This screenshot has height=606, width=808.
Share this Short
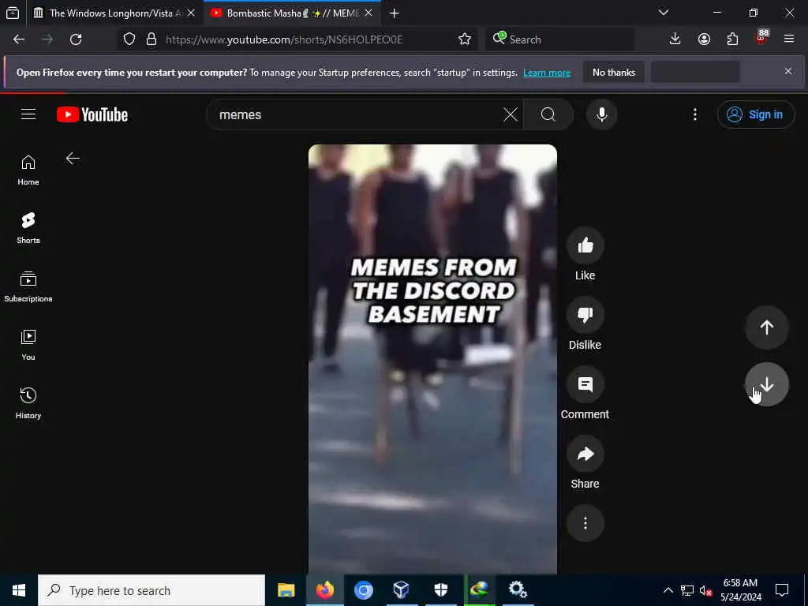click(585, 454)
